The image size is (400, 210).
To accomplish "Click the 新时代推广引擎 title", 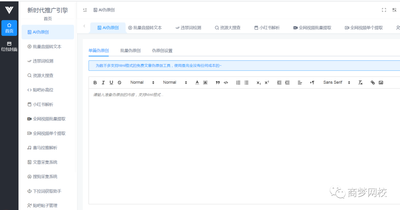I will coord(48,10).
